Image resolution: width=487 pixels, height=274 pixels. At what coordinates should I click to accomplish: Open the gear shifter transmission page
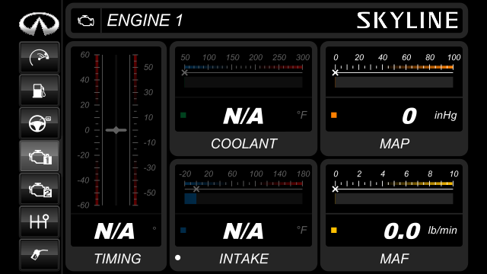[x=39, y=221]
